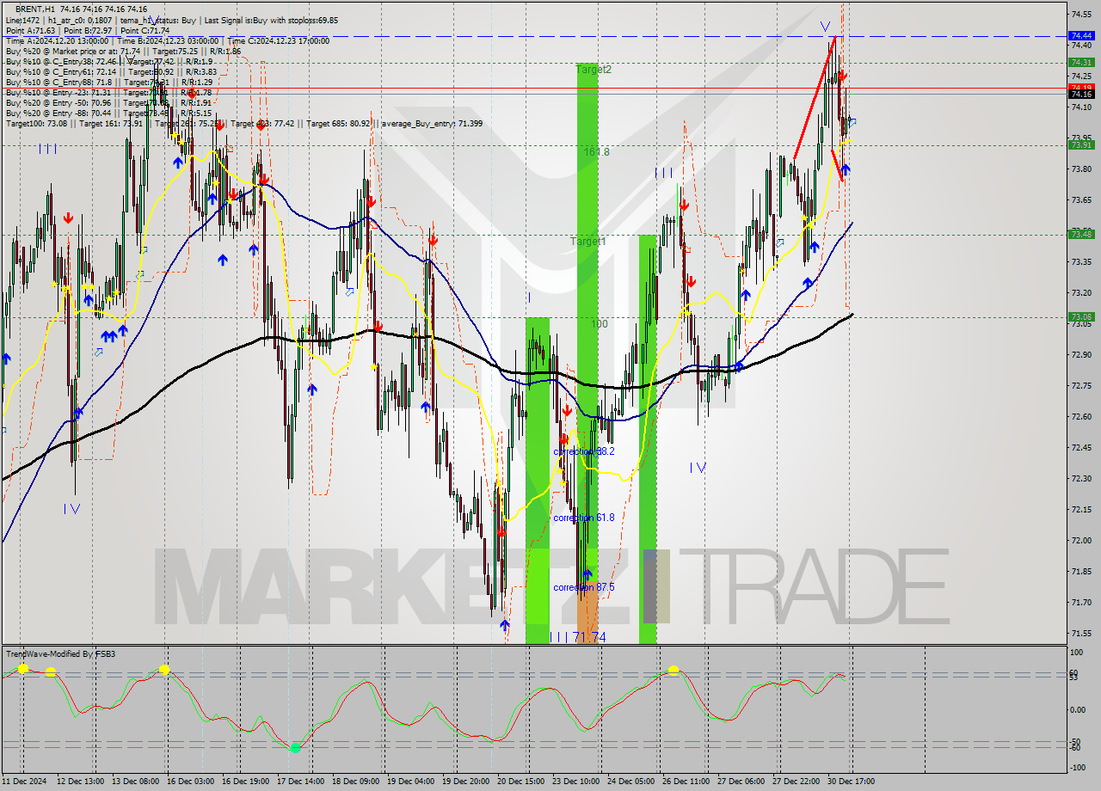Click the '11 Dec 2024' date label
Image resolution: width=1101 pixels, height=791 pixels.
[x=25, y=782]
